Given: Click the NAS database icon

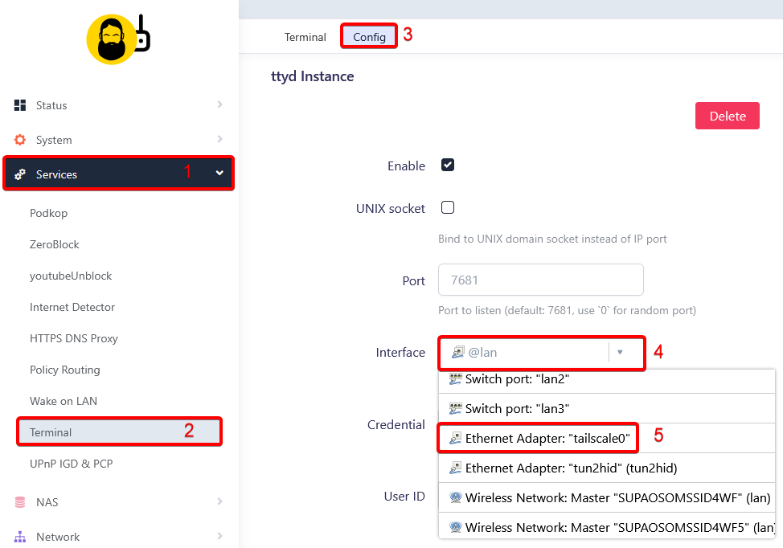Looking at the screenshot, I should tap(20, 502).
